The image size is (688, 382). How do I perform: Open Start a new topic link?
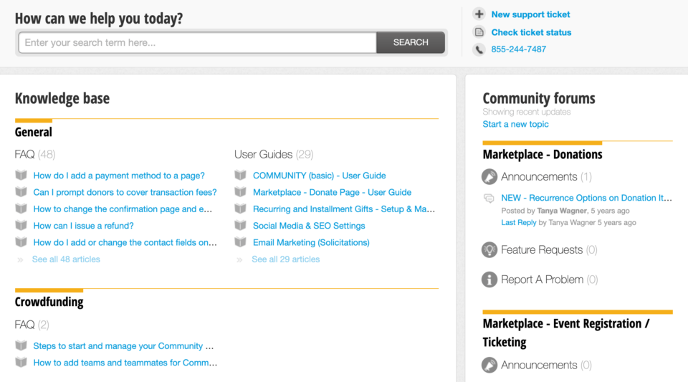[x=515, y=124]
